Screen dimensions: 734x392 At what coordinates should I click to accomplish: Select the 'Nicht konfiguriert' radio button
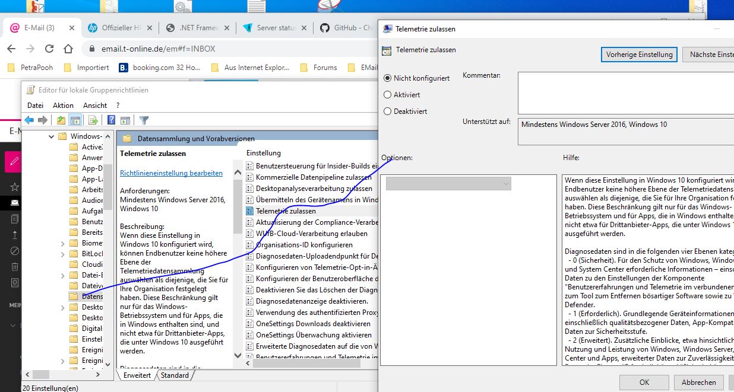pos(388,78)
